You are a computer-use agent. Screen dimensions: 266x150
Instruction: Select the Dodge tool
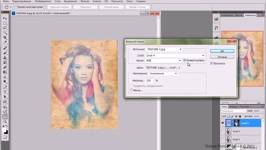click(5, 82)
